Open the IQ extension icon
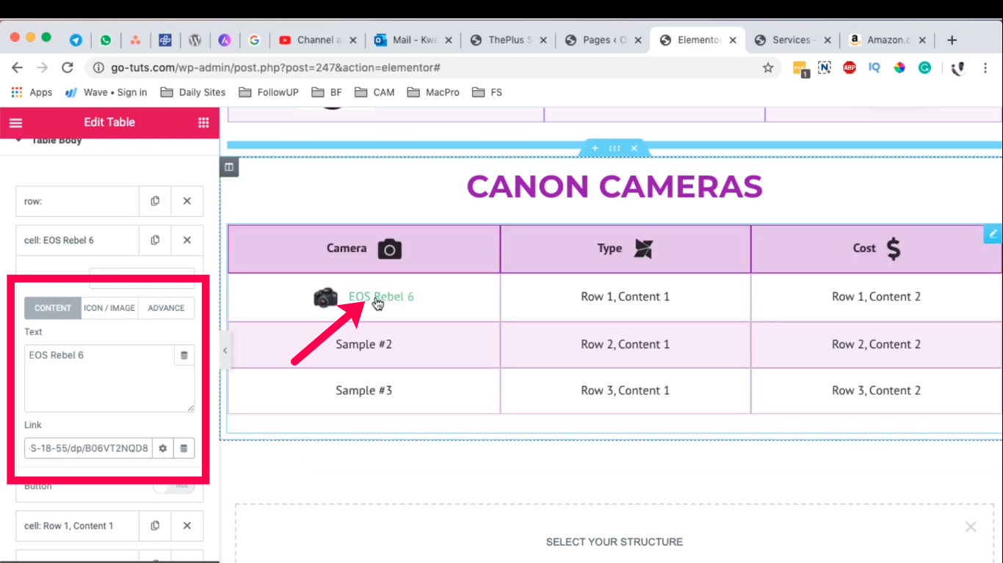Screen dimensions: 1003x563 pos(875,67)
